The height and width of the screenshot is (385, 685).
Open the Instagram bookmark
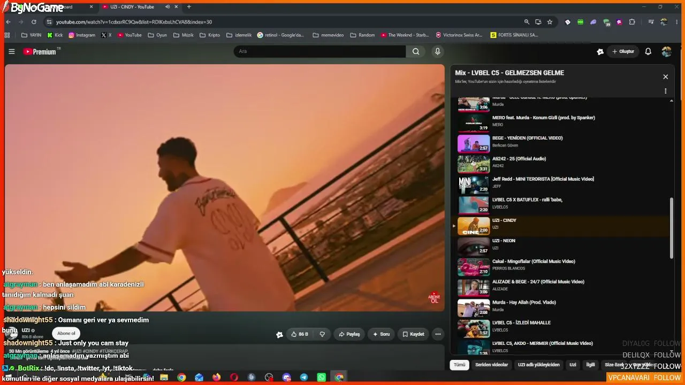pos(82,35)
